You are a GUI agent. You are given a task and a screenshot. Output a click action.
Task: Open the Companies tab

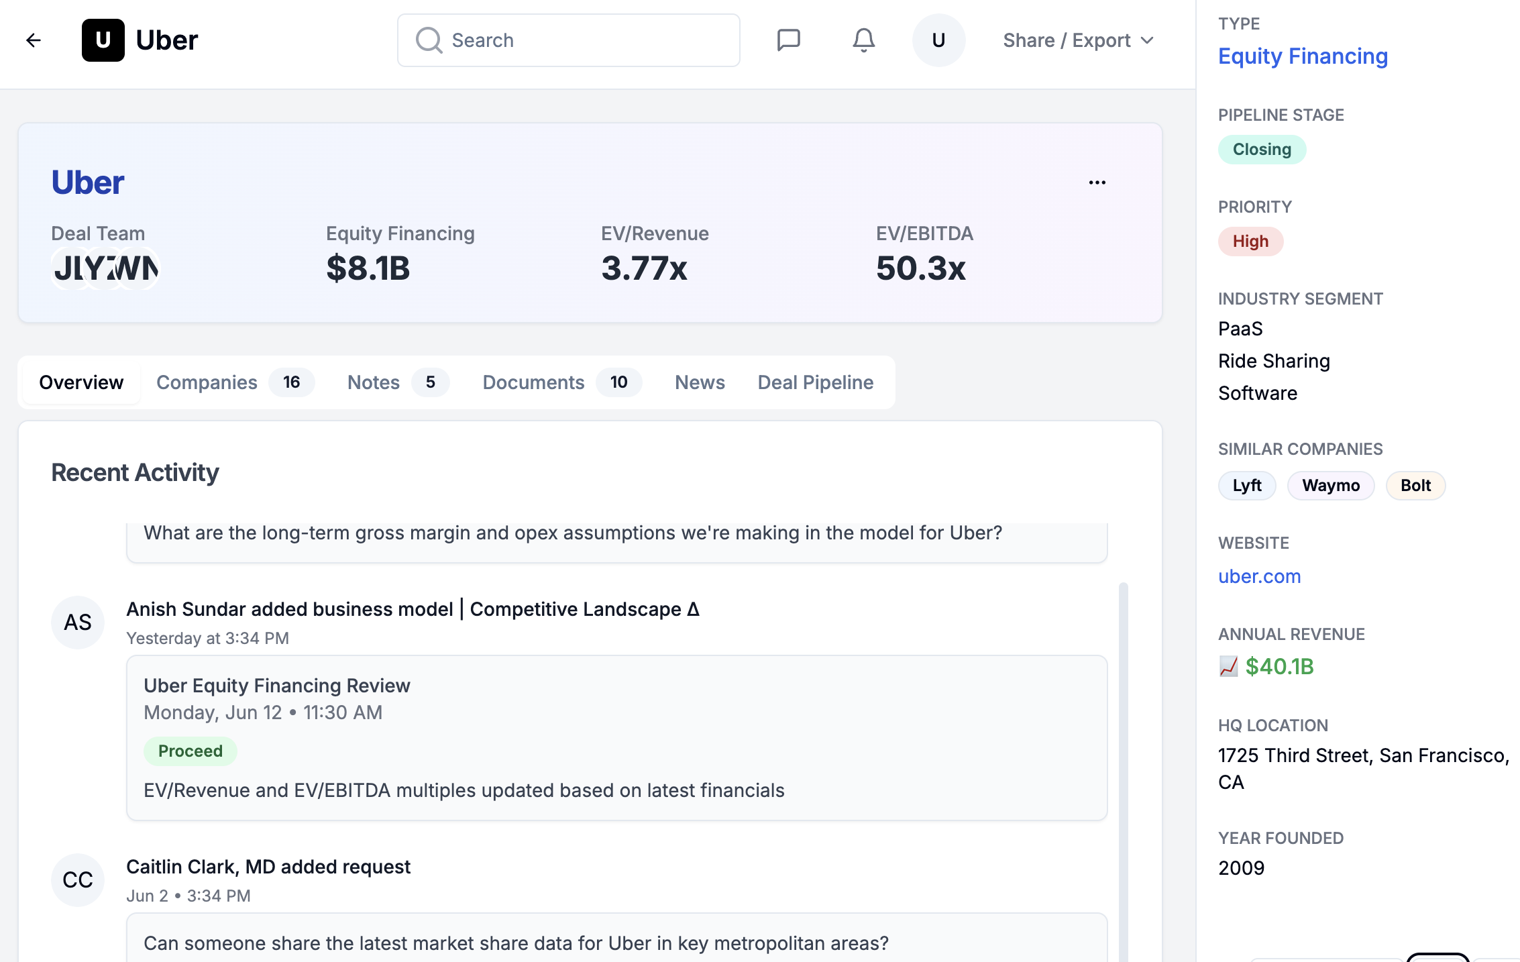(x=235, y=382)
